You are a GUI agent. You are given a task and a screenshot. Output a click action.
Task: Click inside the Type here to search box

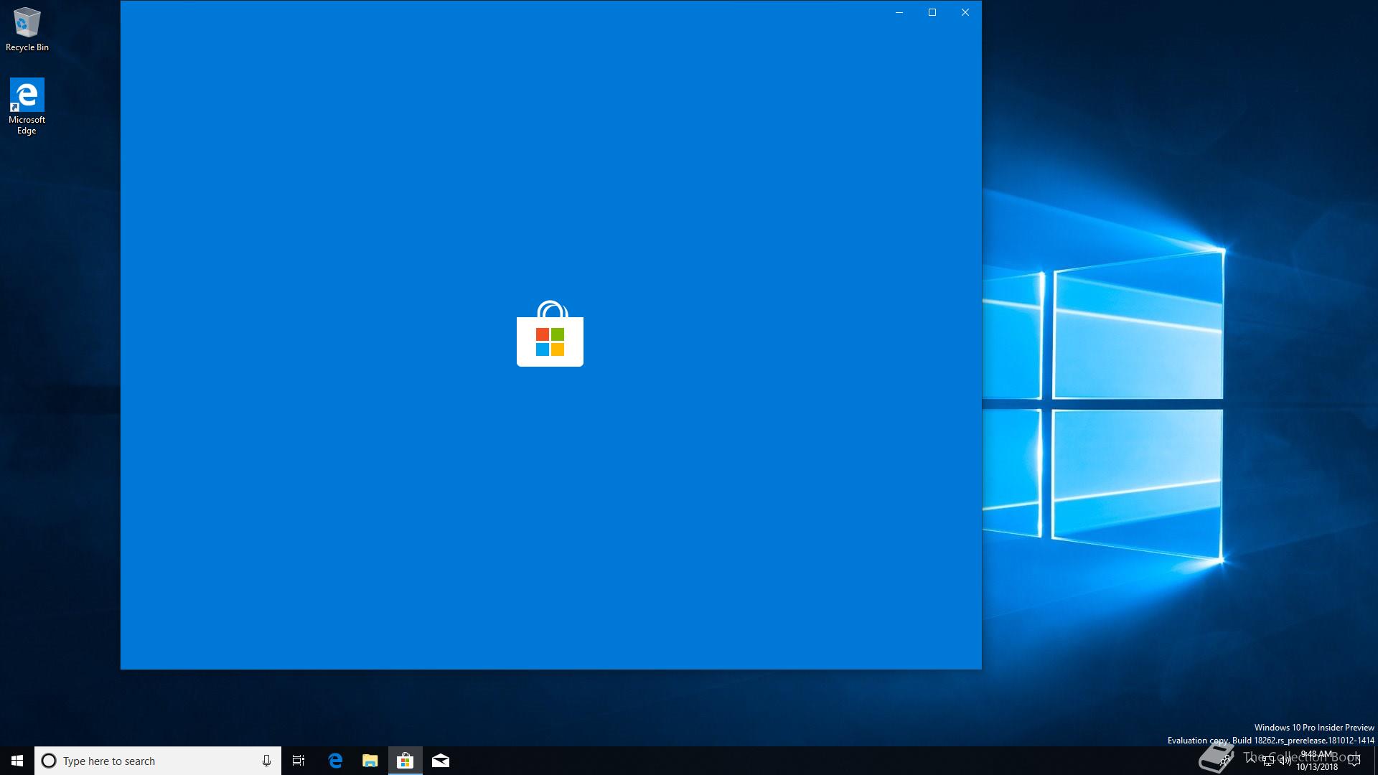144,761
